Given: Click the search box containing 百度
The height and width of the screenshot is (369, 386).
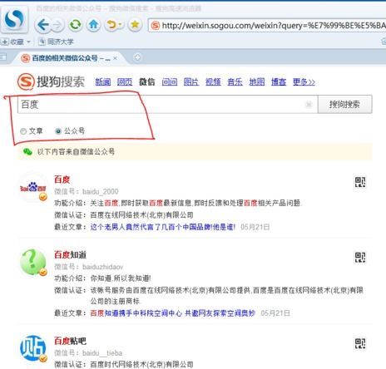Looking at the screenshot, I should click(x=167, y=104).
